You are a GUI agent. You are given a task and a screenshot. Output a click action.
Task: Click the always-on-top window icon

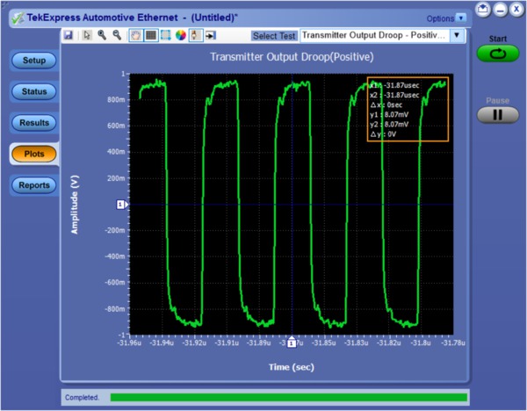(x=484, y=9)
